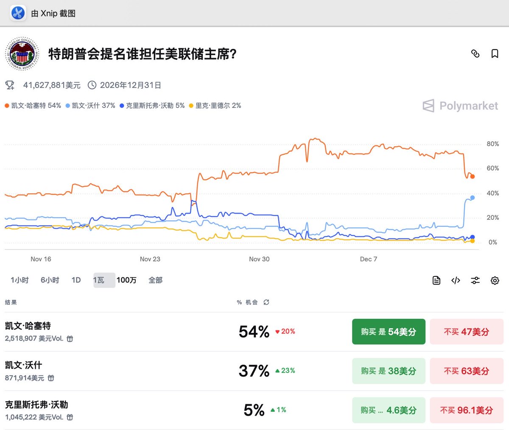Bookmark this Fed chair market
The image size is (509, 430).
coord(495,53)
